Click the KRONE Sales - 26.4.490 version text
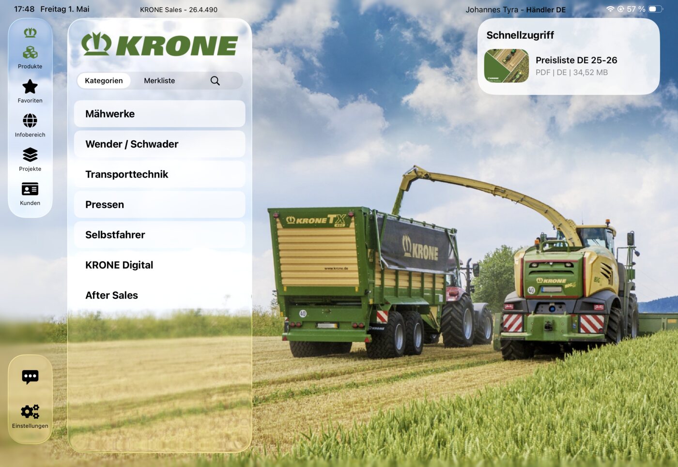The height and width of the screenshot is (467, 678). click(x=179, y=10)
